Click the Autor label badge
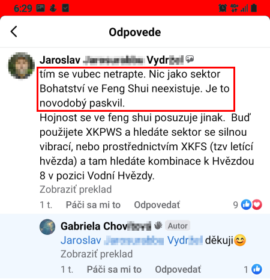This screenshot has height=280, width=270. point(178,226)
